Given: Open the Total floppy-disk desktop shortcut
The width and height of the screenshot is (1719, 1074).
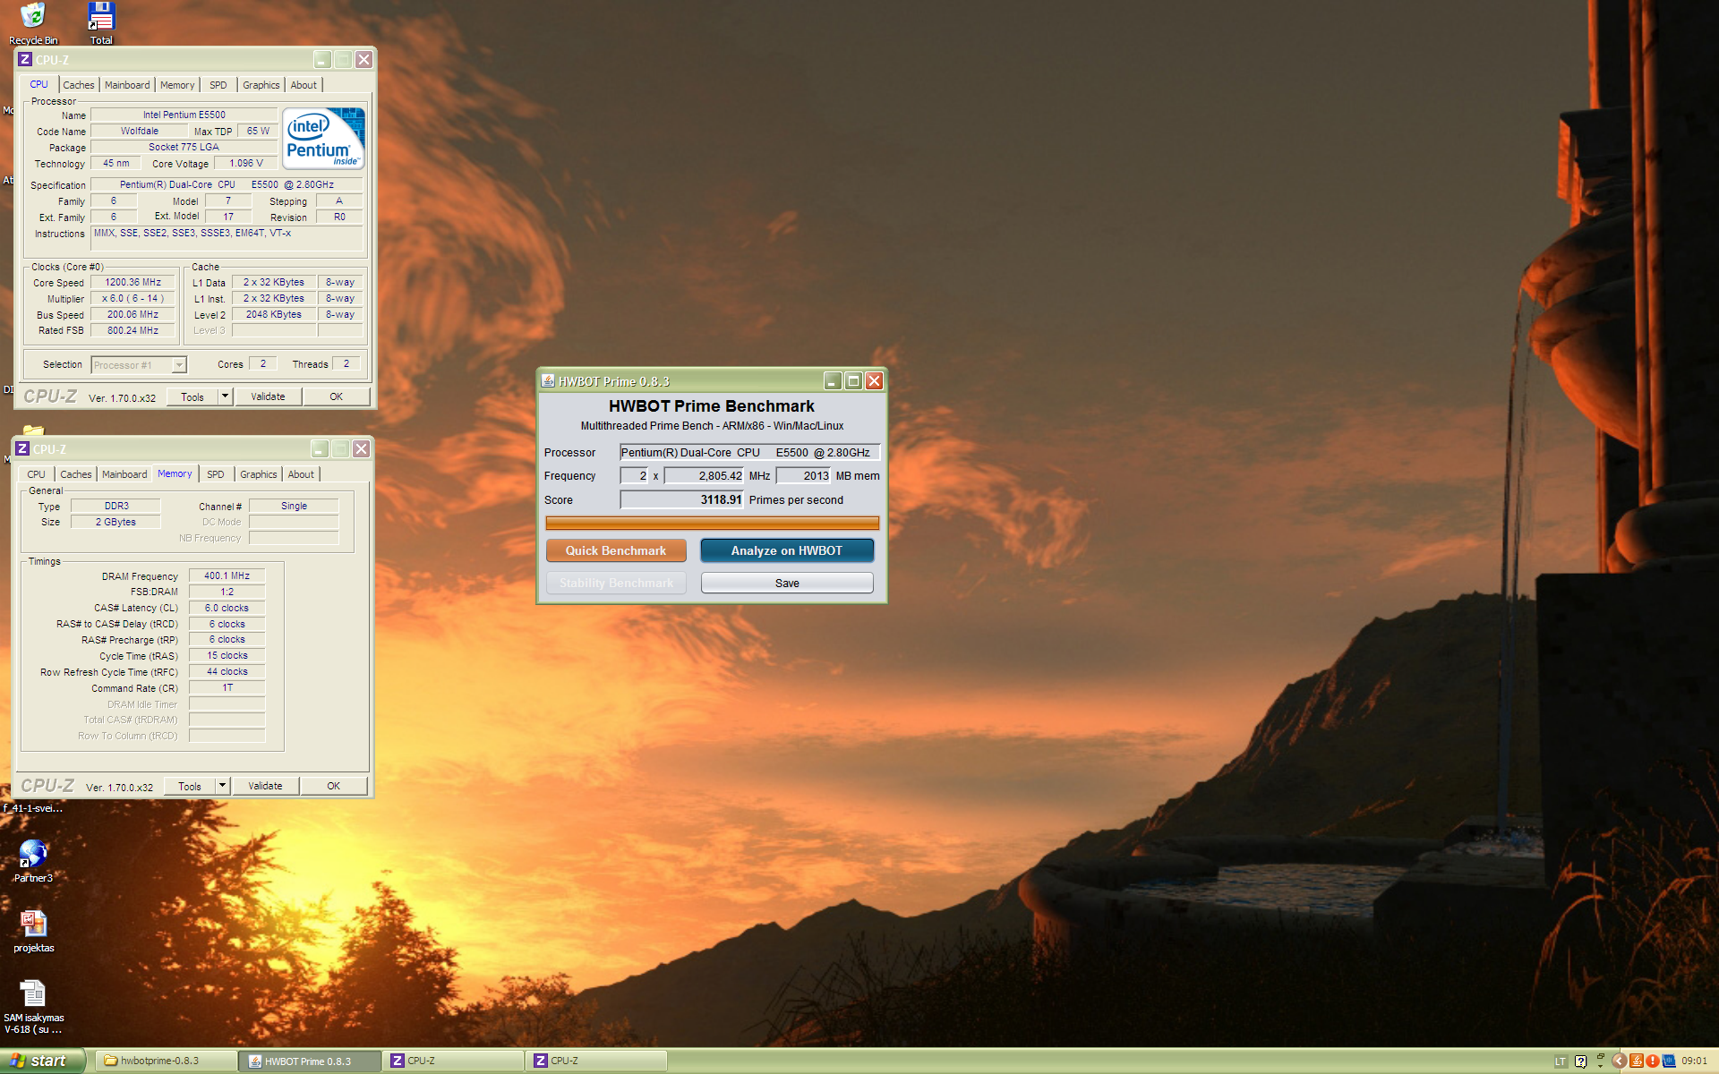Looking at the screenshot, I should [101, 23].
